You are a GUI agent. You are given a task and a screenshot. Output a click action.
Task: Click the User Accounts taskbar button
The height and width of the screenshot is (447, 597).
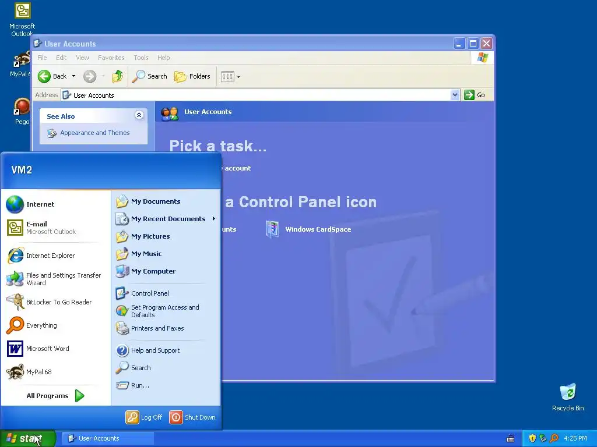point(108,438)
